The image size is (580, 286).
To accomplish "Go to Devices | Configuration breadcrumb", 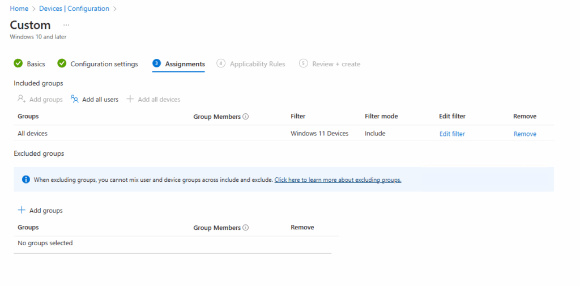I will coord(75,8).
